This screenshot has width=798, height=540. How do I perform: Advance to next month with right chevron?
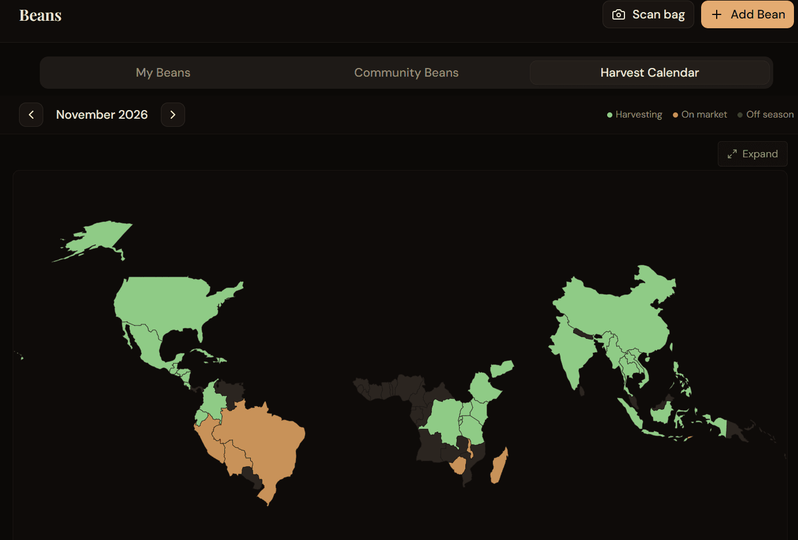[173, 115]
